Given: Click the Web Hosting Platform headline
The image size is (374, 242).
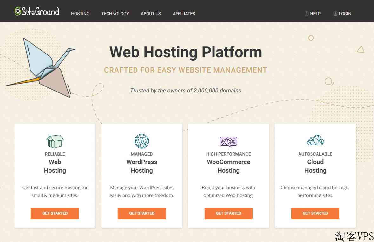Looking at the screenshot, I should [x=186, y=52].
